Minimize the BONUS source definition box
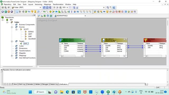Screen dimensions: 169x95 [x=84, y=39]
